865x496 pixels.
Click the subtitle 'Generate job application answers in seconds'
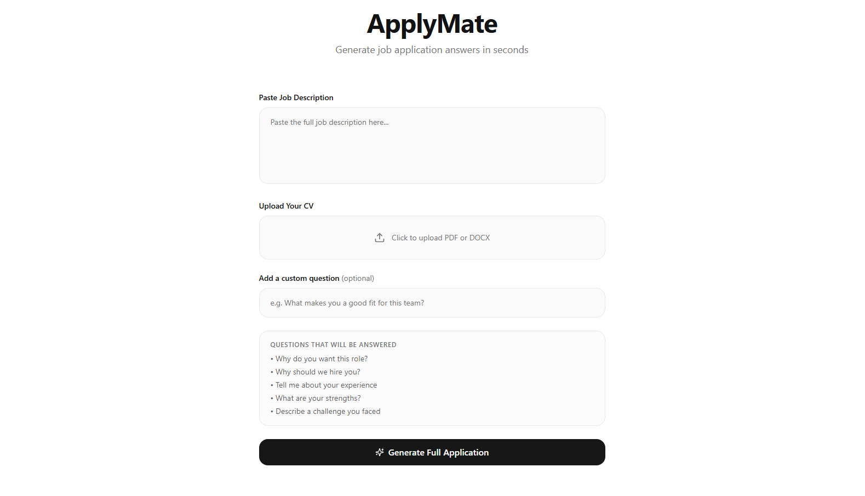point(432,49)
